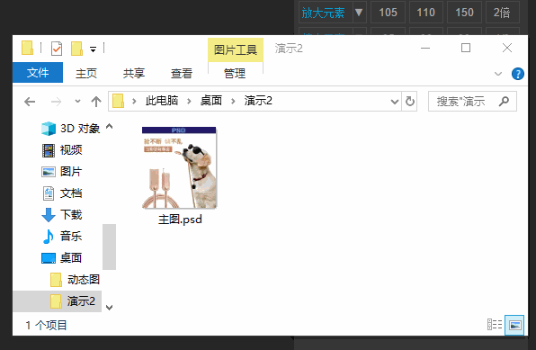Click the 2倍 zoom button in background window
This screenshot has width=536, height=350.
[502, 13]
